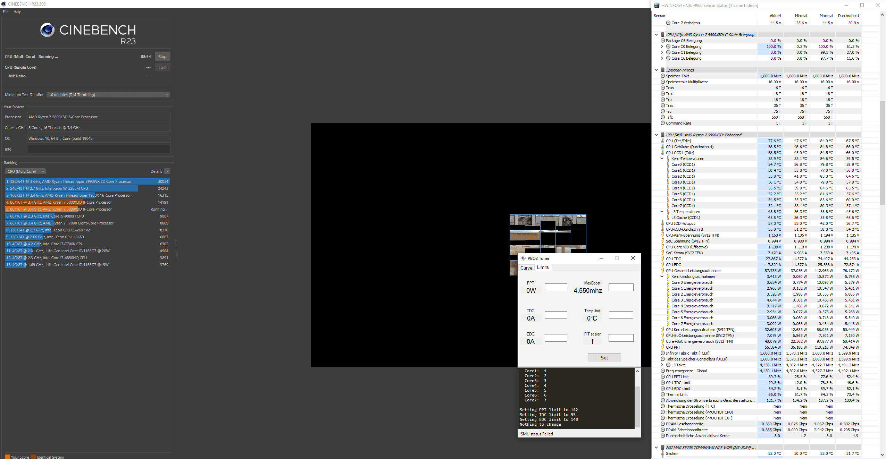Click thermometer icon beside Core0 (CCD1)
This screenshot has height=459, width=886.
click(668, 164)
